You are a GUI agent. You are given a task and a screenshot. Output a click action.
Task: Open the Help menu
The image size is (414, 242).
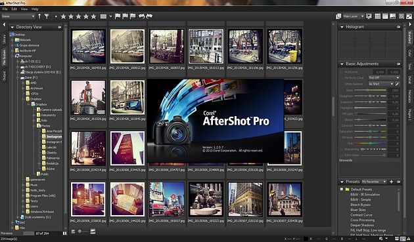click(x=35, y=9)
